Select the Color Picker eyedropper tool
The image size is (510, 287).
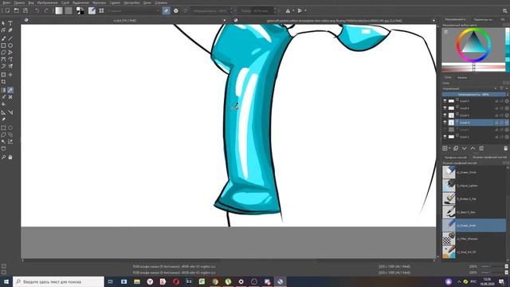pos(10,90)
